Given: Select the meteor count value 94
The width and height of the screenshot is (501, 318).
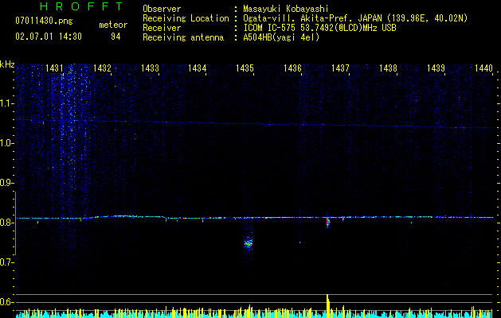Looking at the screenshot, I should point(115,37).
